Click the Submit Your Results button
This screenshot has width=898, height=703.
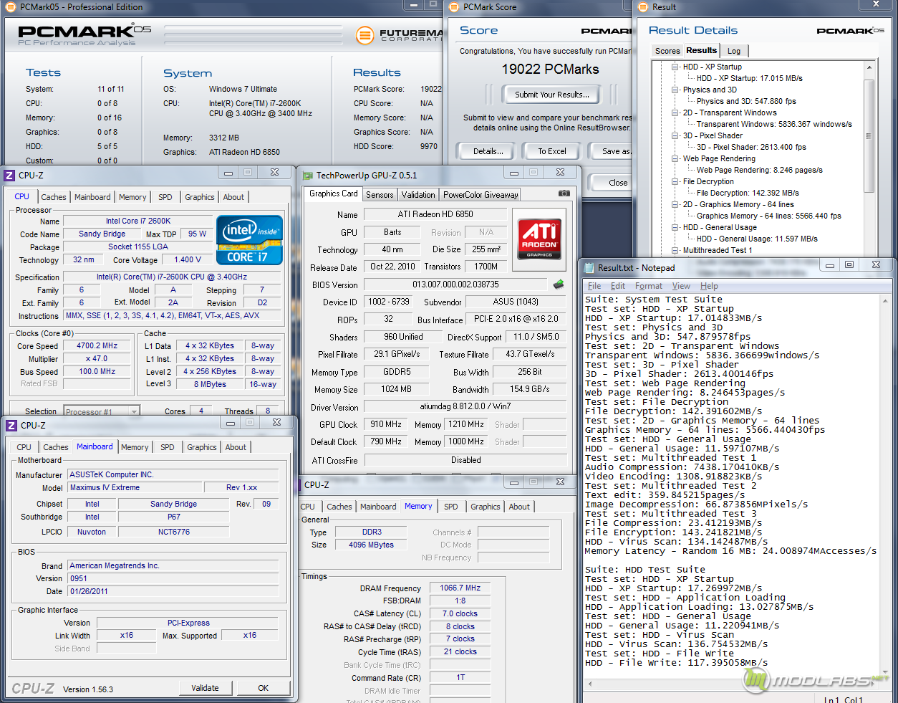[552, 95]
